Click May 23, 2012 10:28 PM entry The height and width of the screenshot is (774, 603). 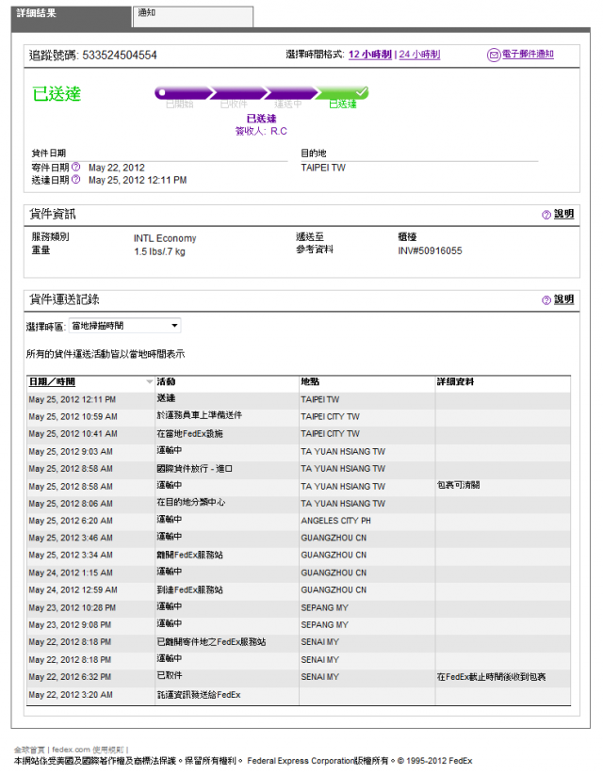click(x=73, y=607)
